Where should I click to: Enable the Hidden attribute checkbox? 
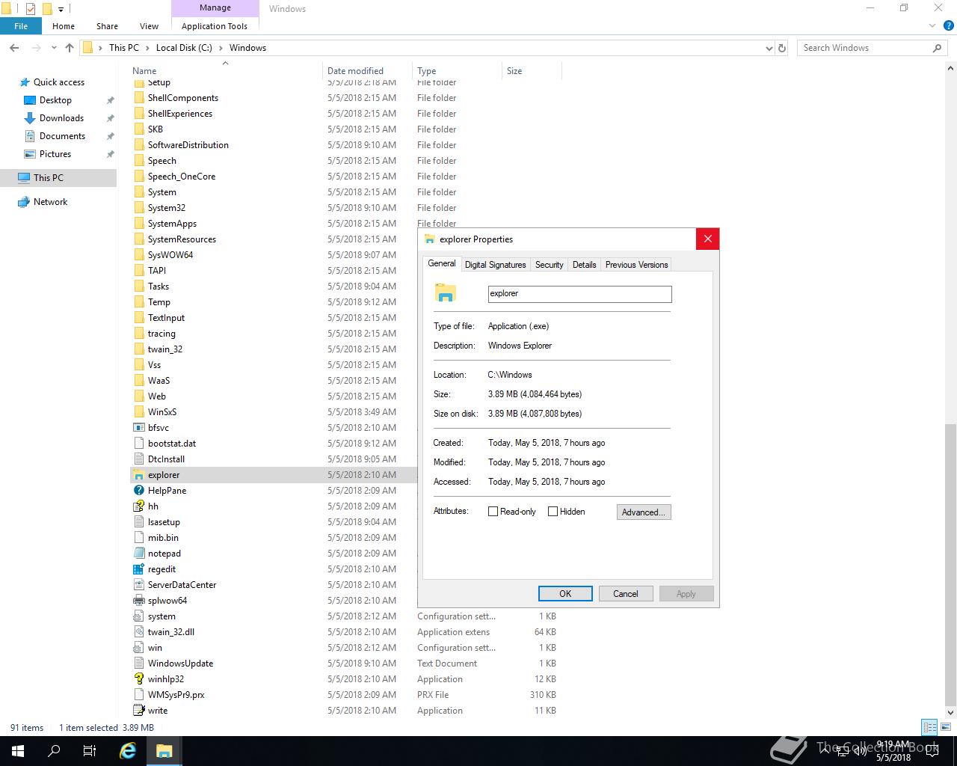pos(553,512)
